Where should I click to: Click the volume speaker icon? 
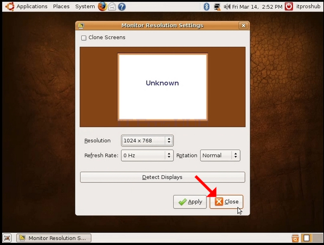(x=227, y=7)
